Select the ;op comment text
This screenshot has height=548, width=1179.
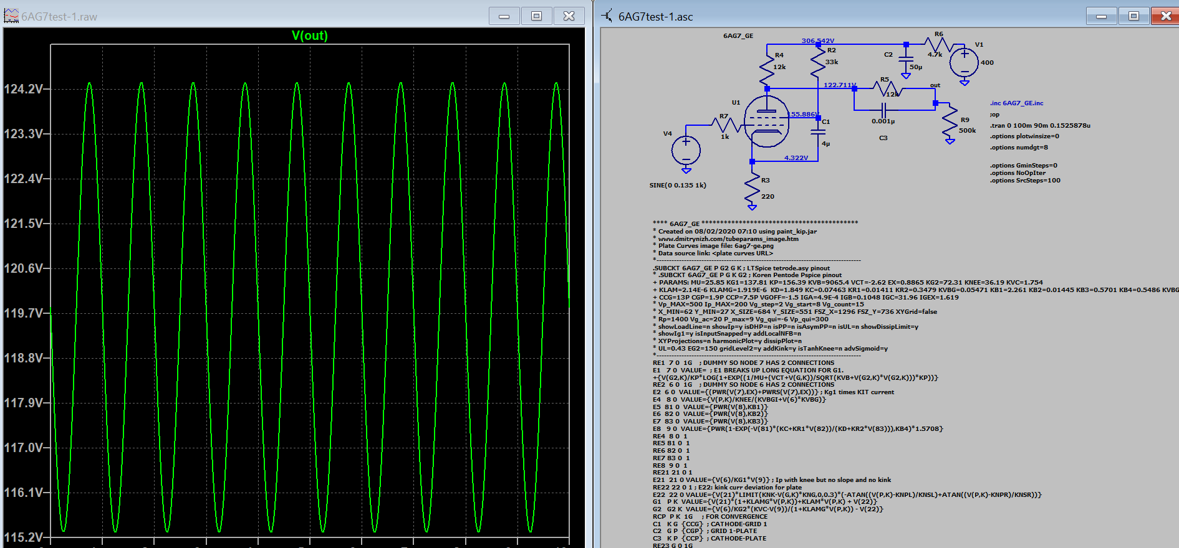(x=994, y=115)
